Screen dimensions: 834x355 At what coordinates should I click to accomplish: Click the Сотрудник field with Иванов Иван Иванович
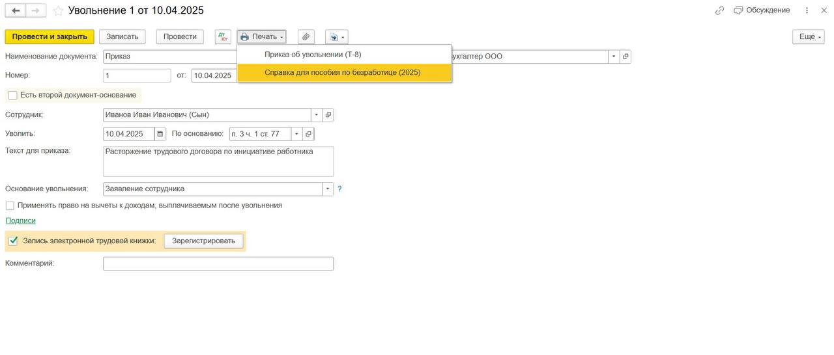tap(207, 115)
